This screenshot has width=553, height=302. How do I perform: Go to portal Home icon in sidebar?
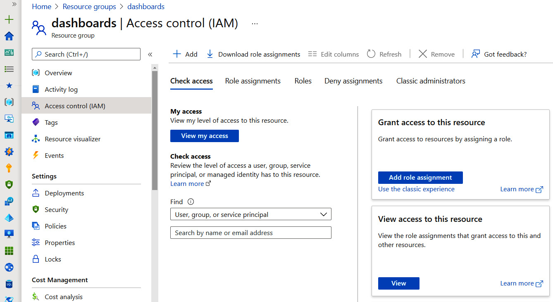click(x=9, y=36)
